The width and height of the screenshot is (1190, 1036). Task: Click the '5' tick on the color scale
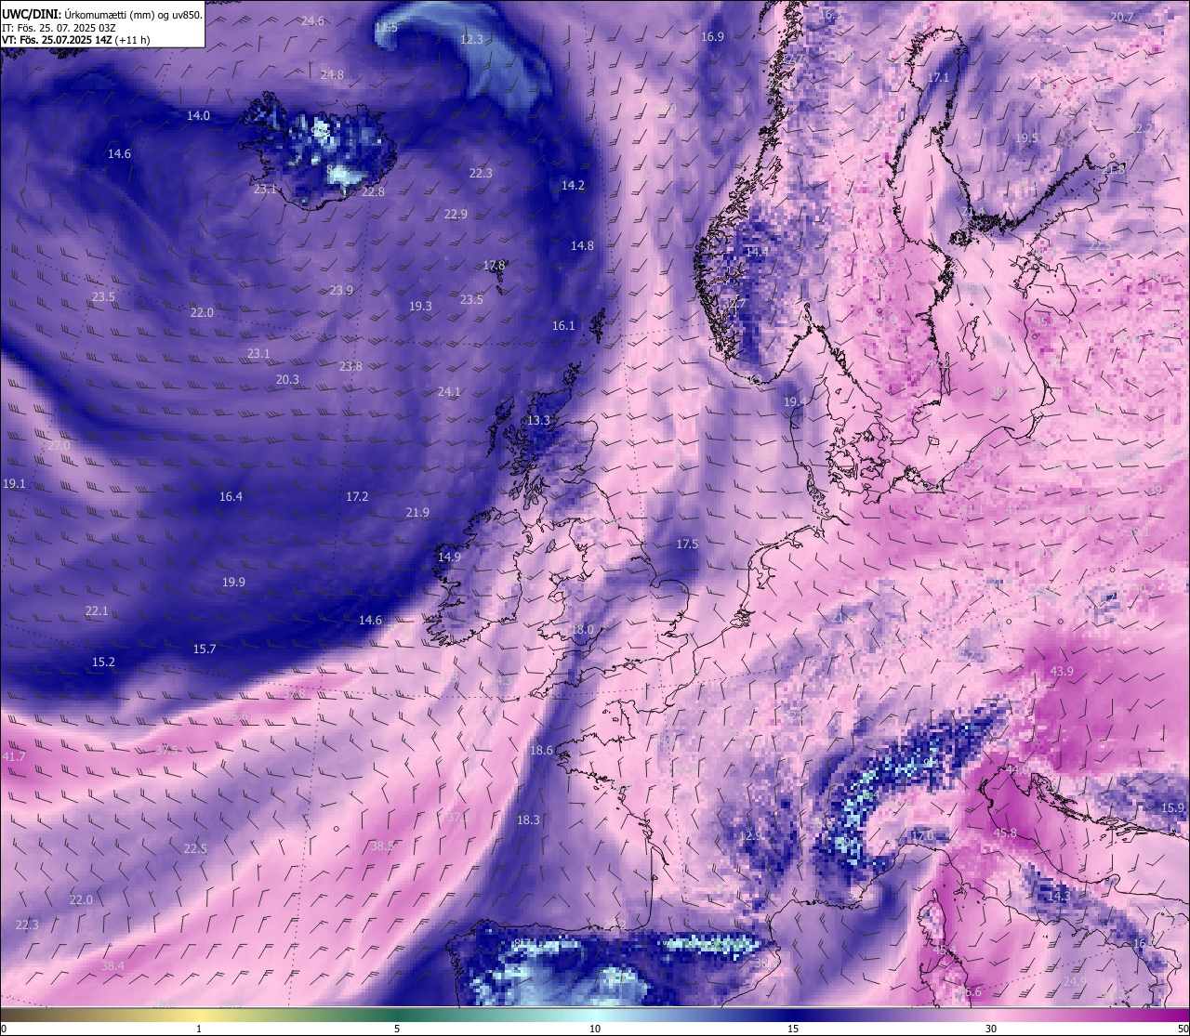[397, 1029]
